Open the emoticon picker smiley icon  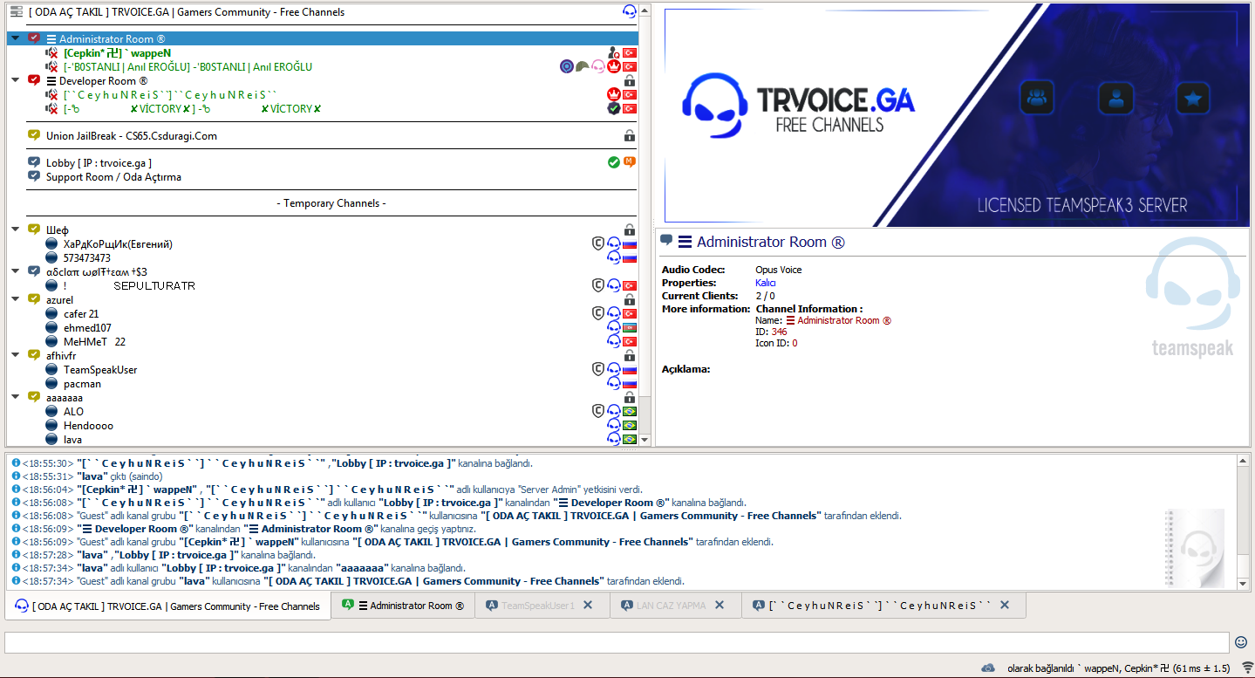point(1241,642)
